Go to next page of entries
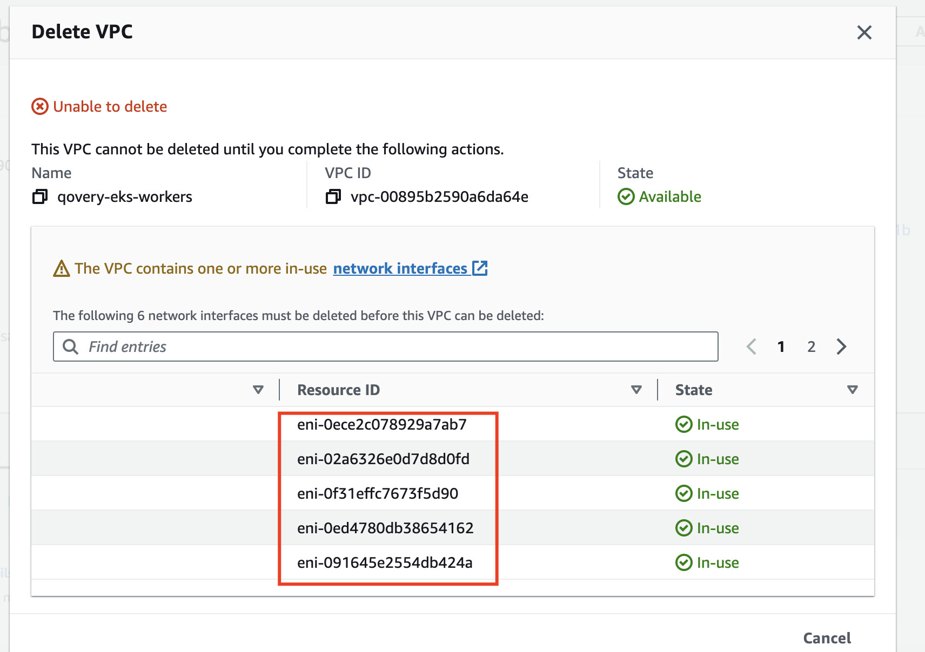This screenshot has height=652, width=925. [x=841, y=347]
